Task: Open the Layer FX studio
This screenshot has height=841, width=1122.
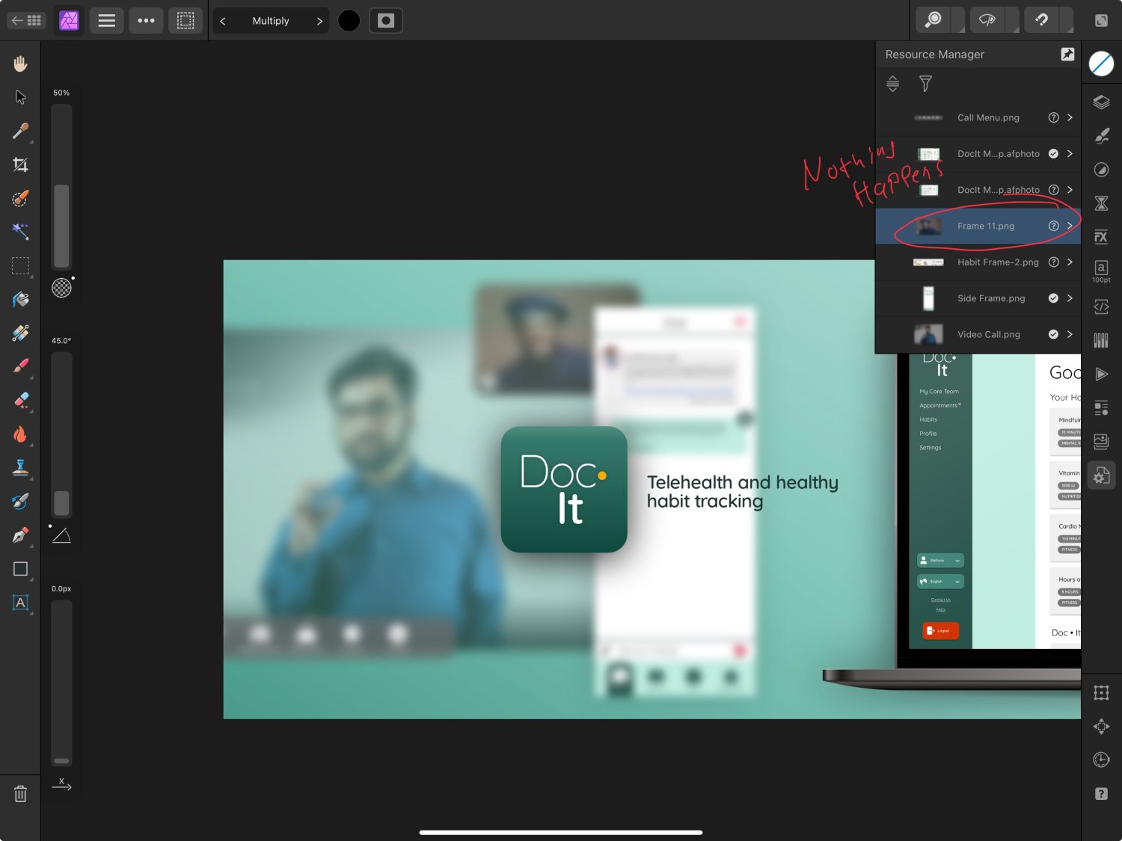Action: coord(1101,237)
